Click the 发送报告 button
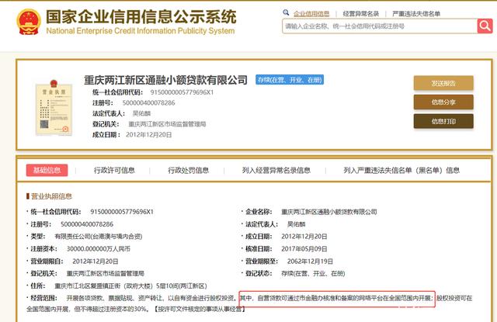 click(443, 83)
